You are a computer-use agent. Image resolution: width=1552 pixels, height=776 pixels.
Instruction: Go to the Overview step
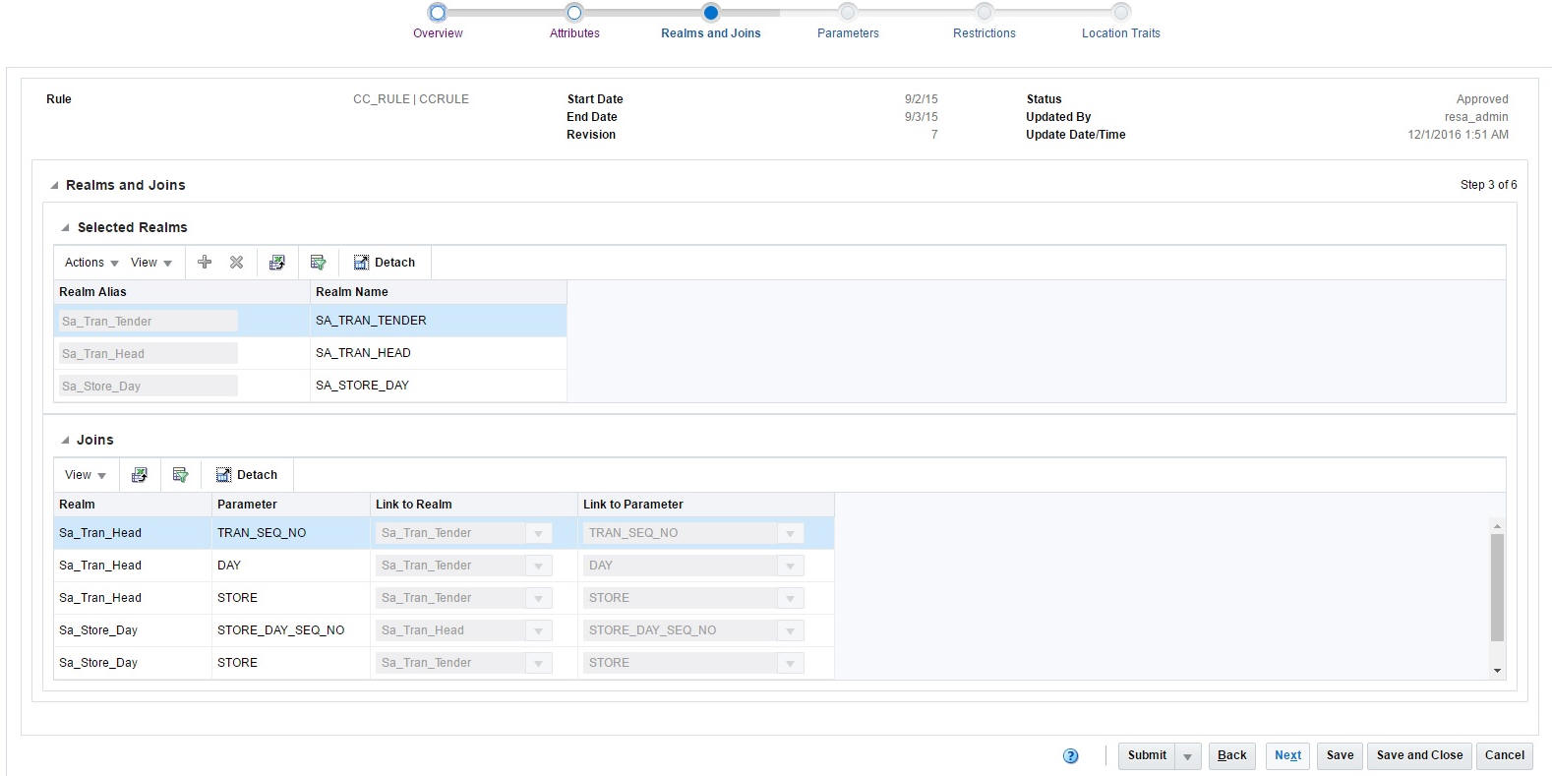point(438,12)
